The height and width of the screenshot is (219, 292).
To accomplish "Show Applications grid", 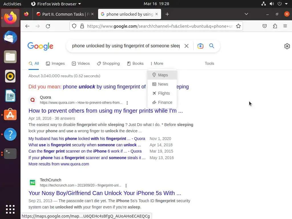I will click(10, 209).
